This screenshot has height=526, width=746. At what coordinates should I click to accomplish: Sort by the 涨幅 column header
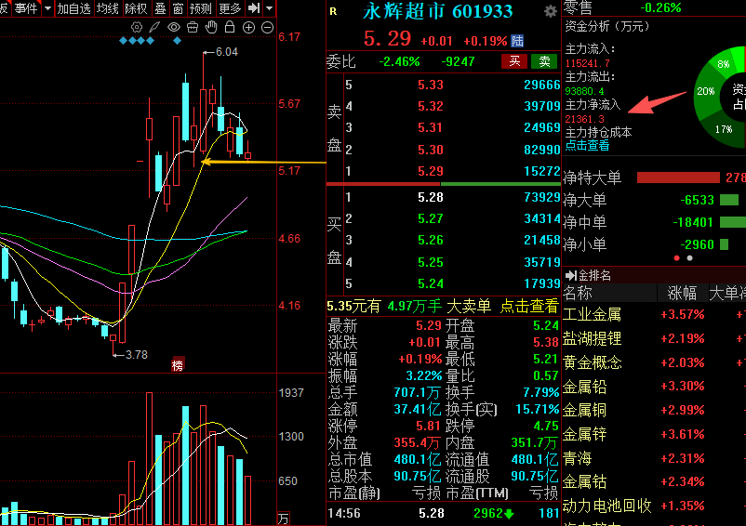pyautogui.click(x=682, y=293)
